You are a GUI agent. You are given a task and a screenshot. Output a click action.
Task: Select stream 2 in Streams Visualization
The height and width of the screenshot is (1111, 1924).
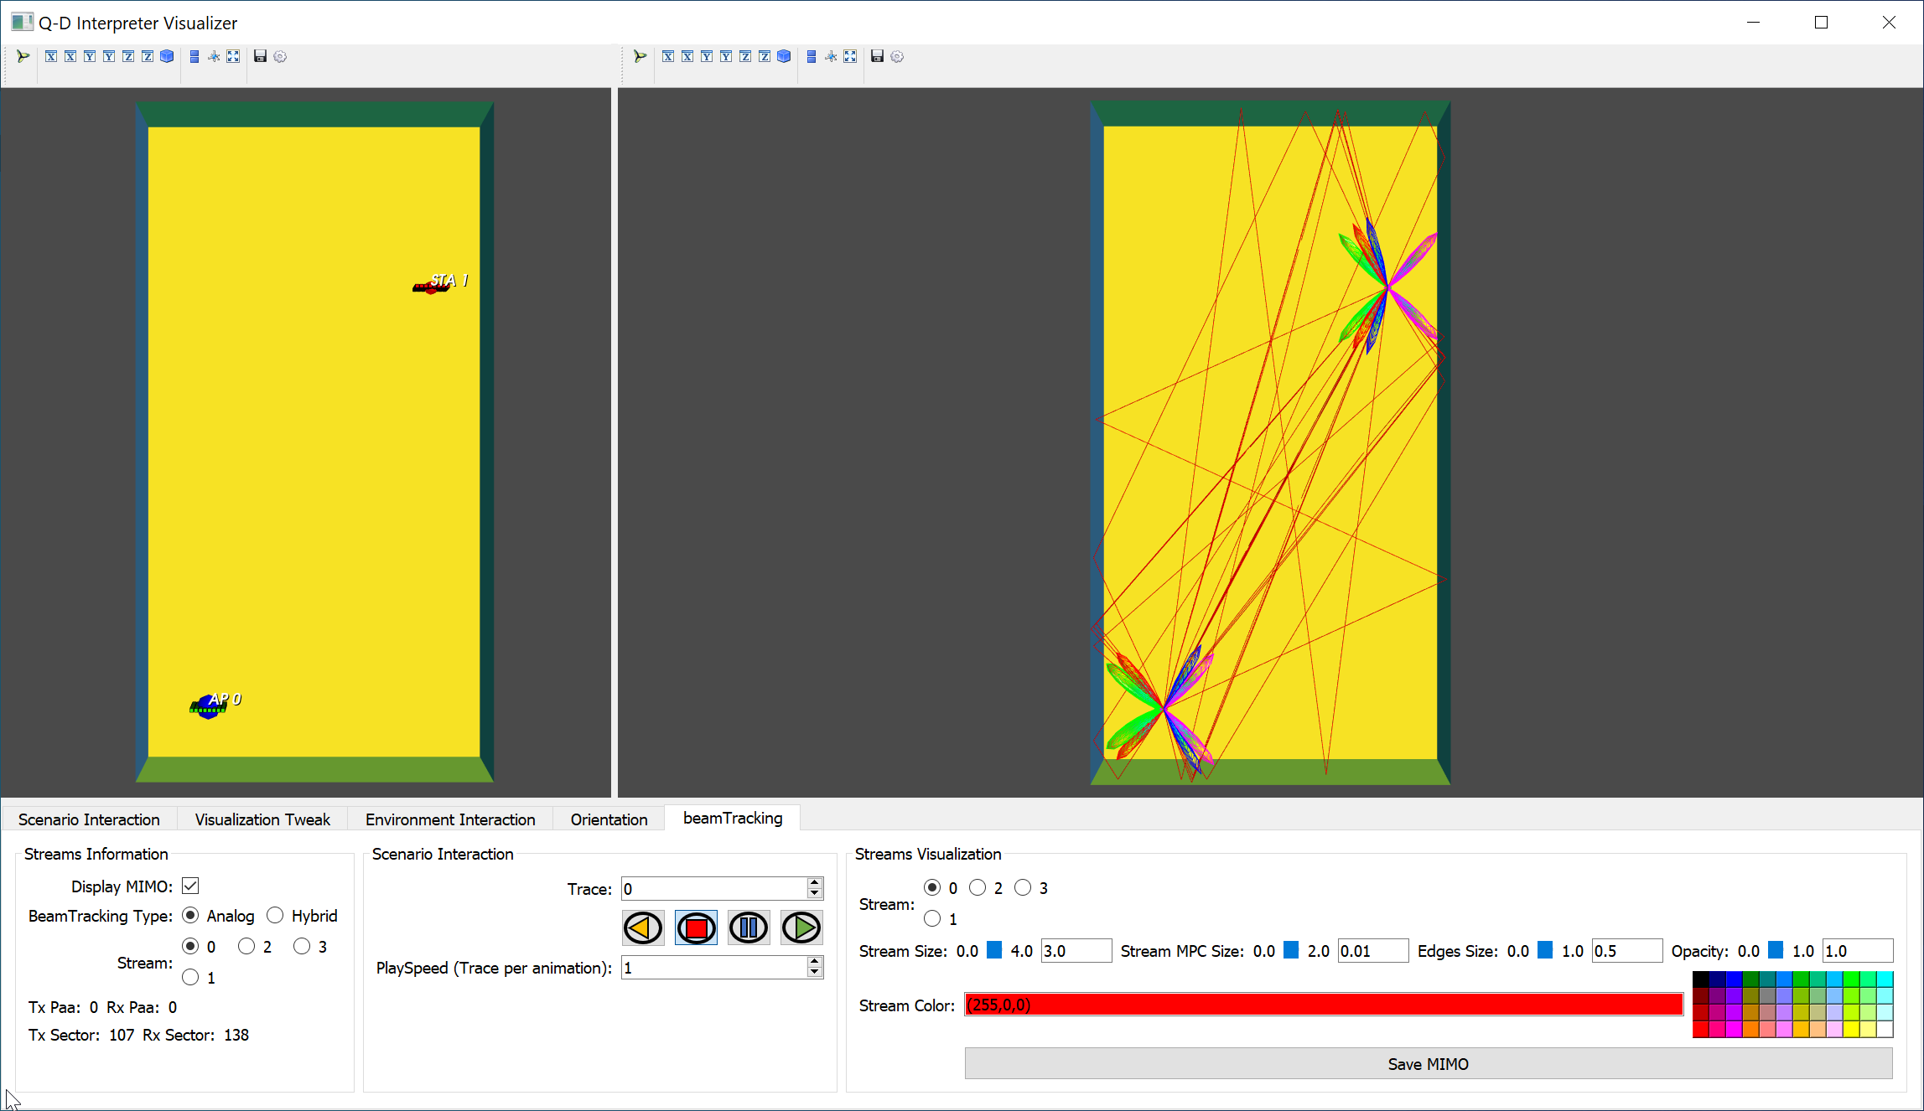pos(978,887)
